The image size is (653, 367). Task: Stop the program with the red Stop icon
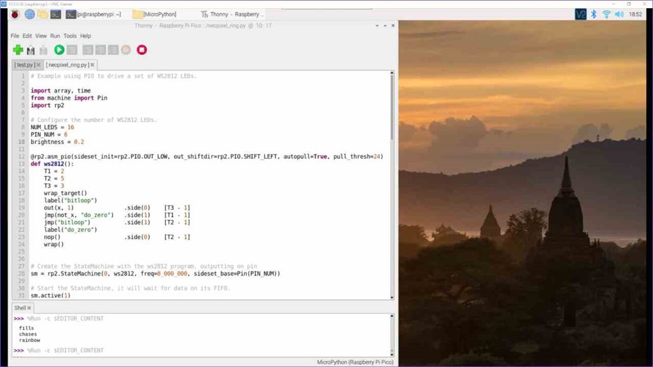(142, 50)
